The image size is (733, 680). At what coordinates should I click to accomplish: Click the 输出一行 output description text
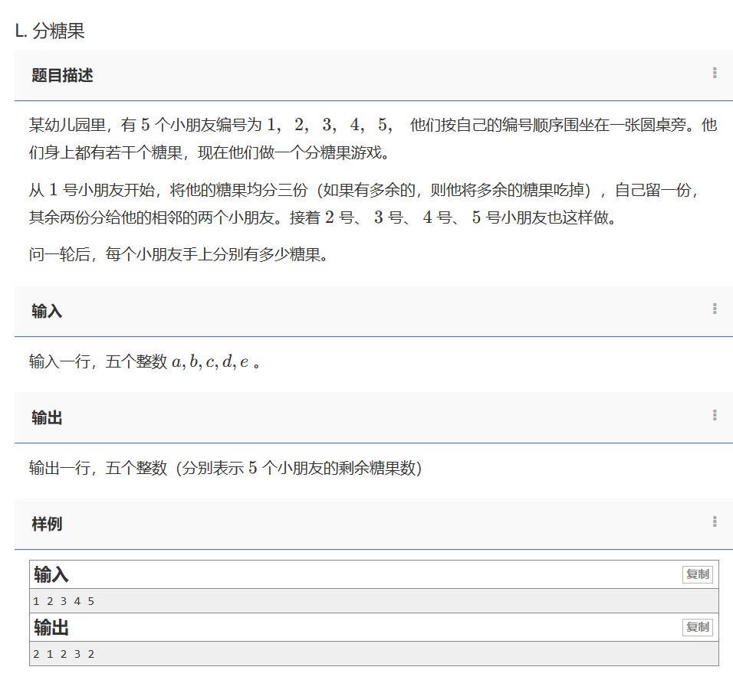click(225, 468)
